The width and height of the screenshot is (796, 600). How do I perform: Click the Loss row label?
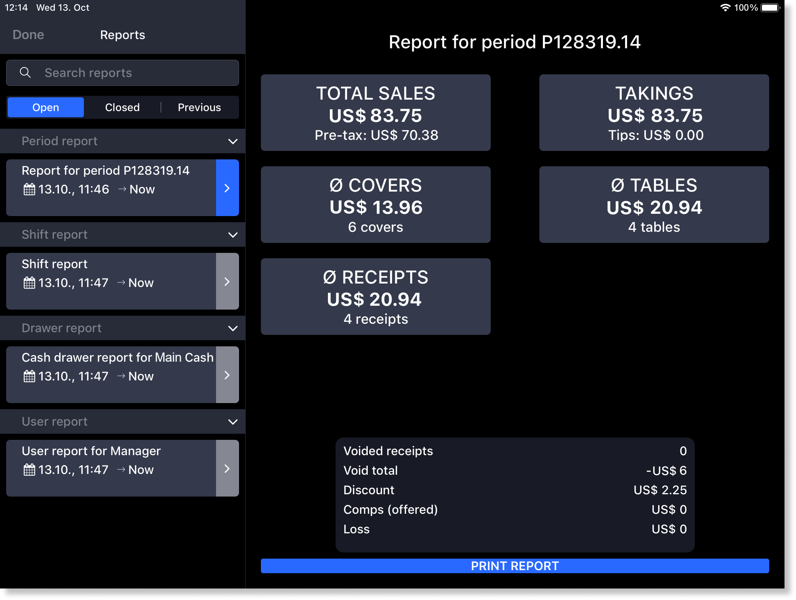357,529
